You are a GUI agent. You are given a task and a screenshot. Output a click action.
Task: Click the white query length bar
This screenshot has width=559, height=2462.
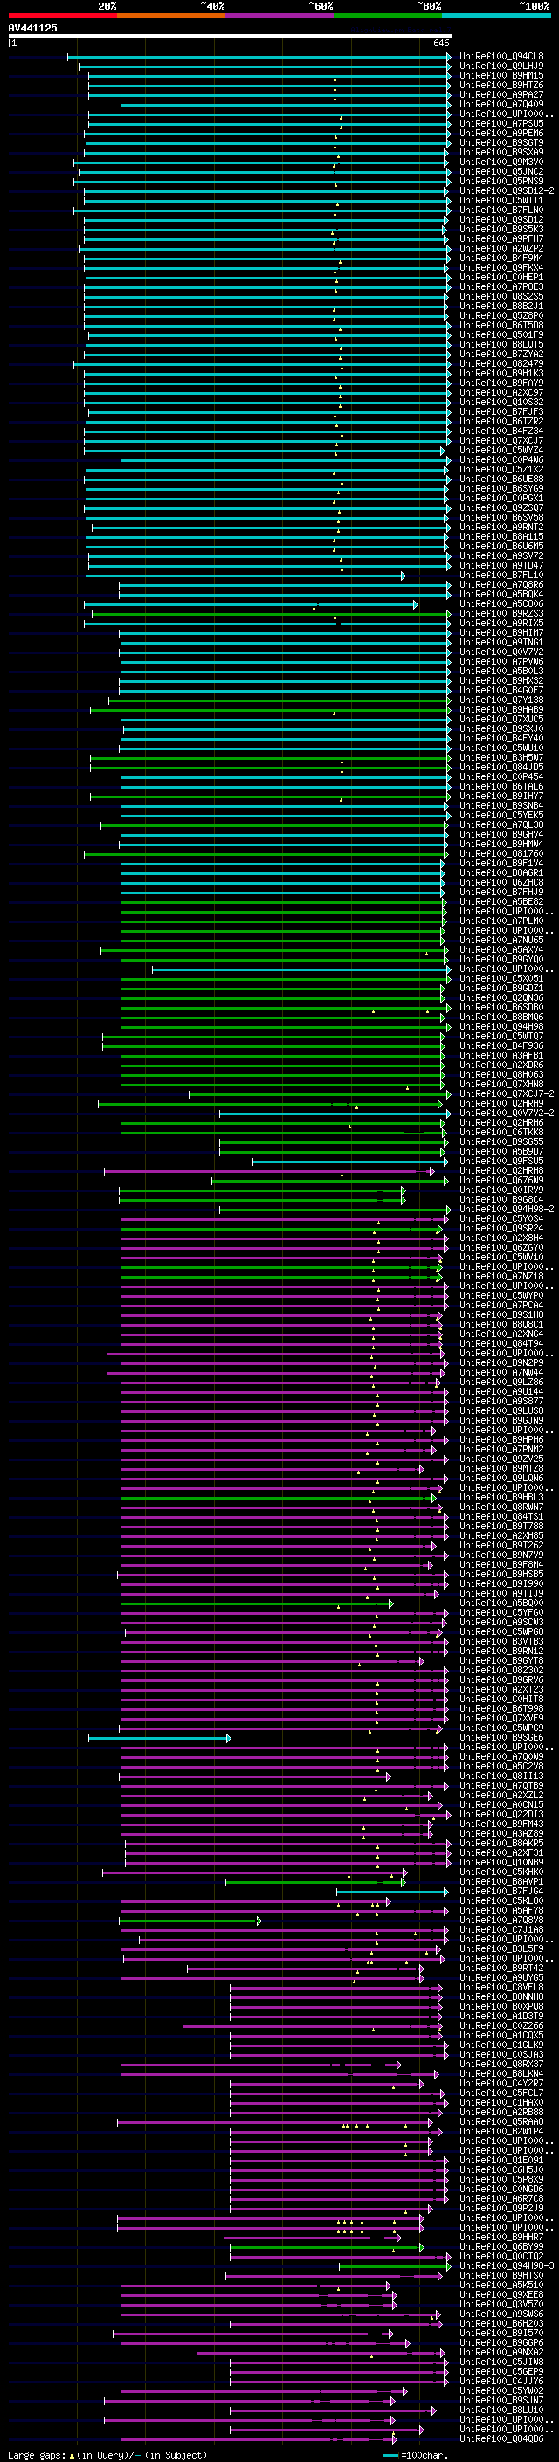click(230, 35)
